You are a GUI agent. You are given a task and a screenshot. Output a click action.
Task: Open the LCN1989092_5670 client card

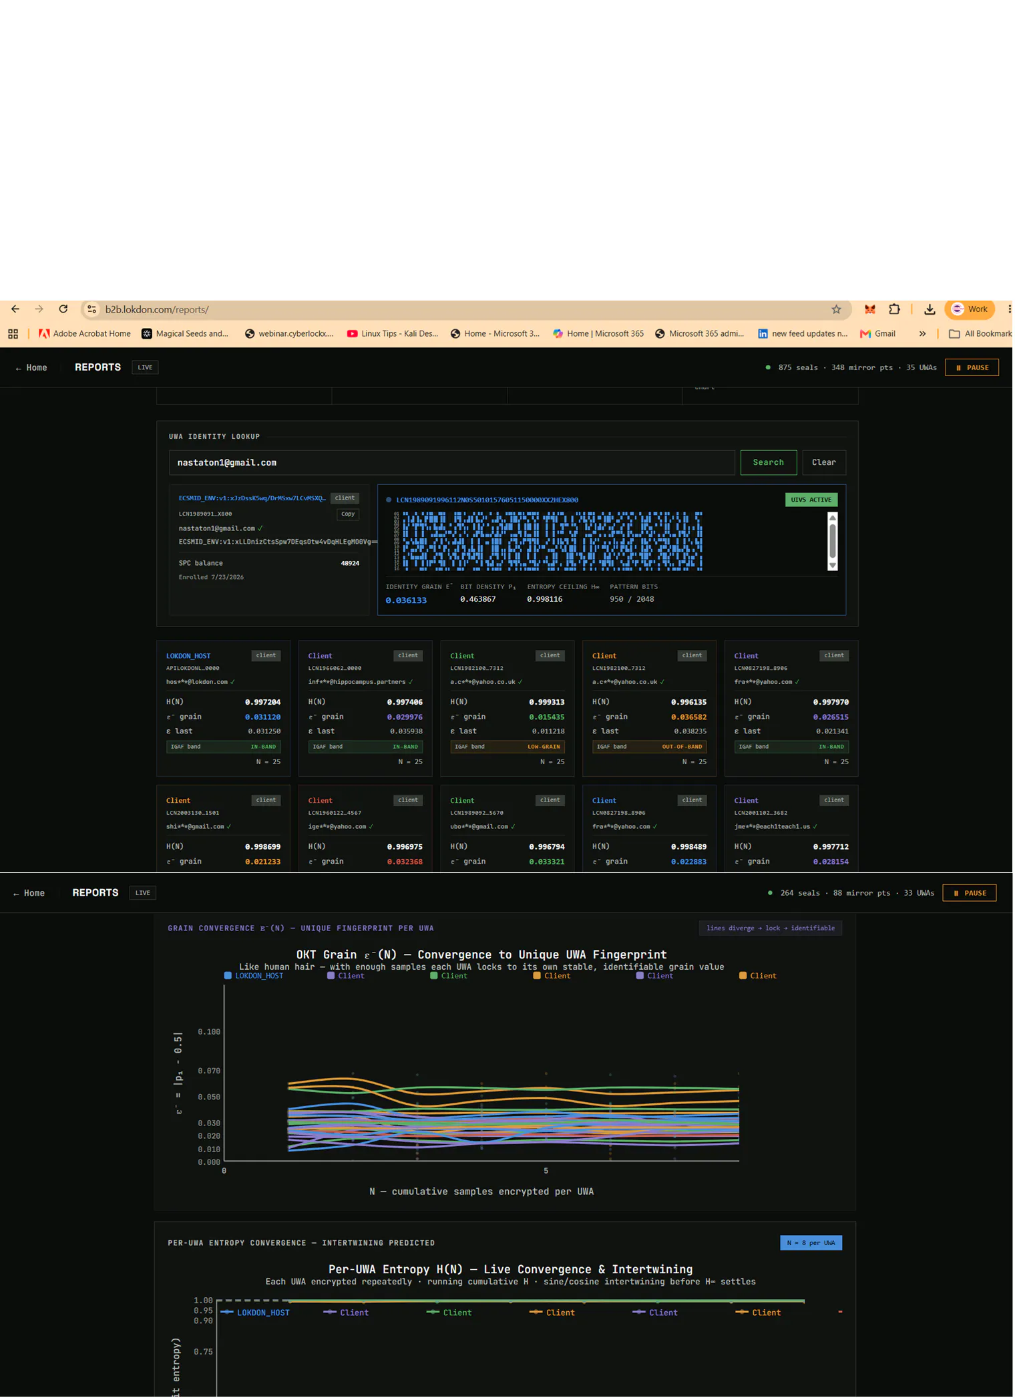click(508, 829)
